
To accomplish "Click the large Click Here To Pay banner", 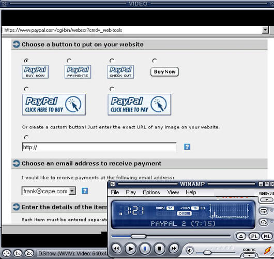I will point(140,105).
